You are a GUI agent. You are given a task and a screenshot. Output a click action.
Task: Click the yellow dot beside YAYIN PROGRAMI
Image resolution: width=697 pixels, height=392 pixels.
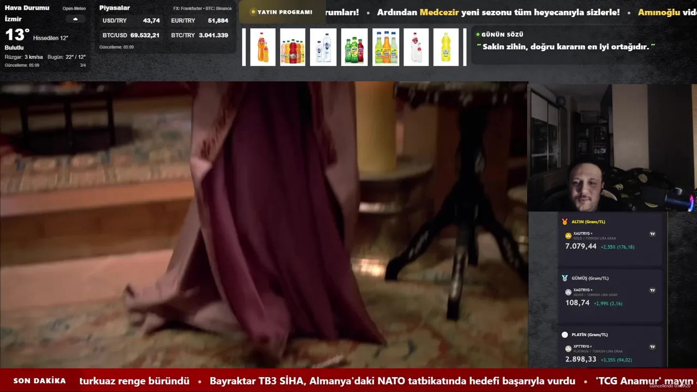tap(253, 12)
